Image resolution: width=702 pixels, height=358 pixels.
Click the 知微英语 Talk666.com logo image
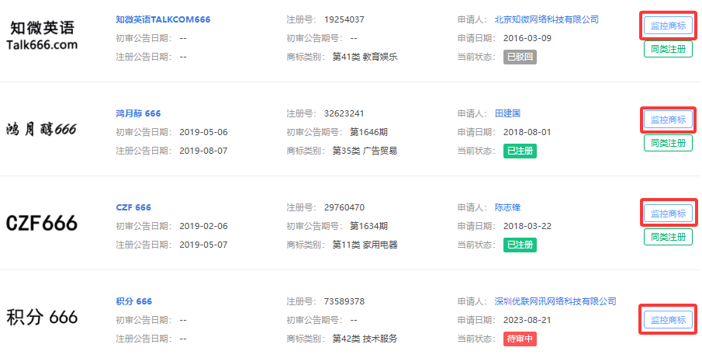(42, 36)
